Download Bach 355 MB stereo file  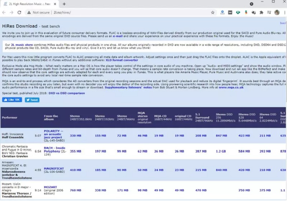coord(75,152)
